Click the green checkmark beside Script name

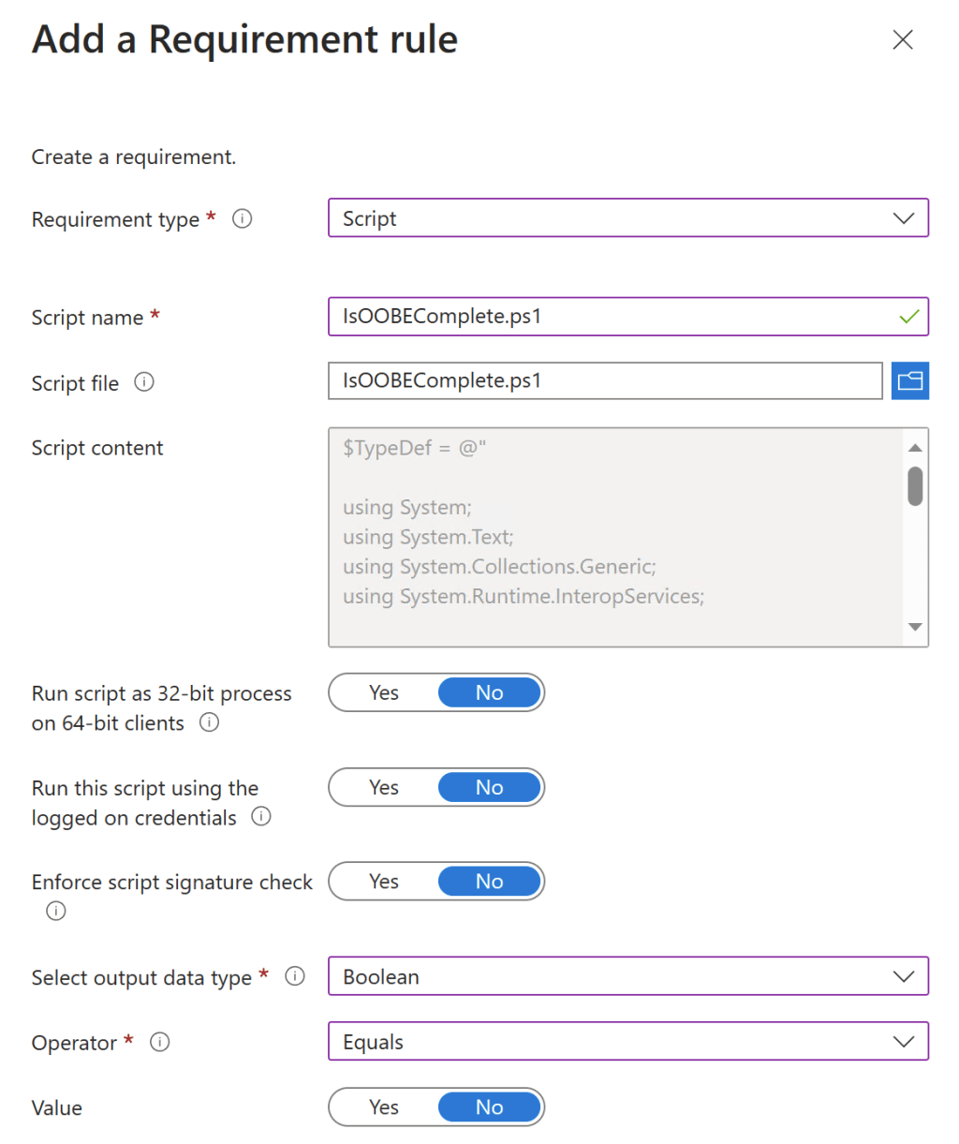click(x=907, y=317)
